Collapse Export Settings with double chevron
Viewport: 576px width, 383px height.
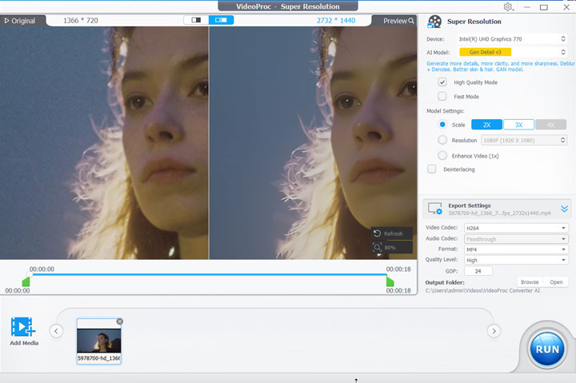(x=564, y=209)
